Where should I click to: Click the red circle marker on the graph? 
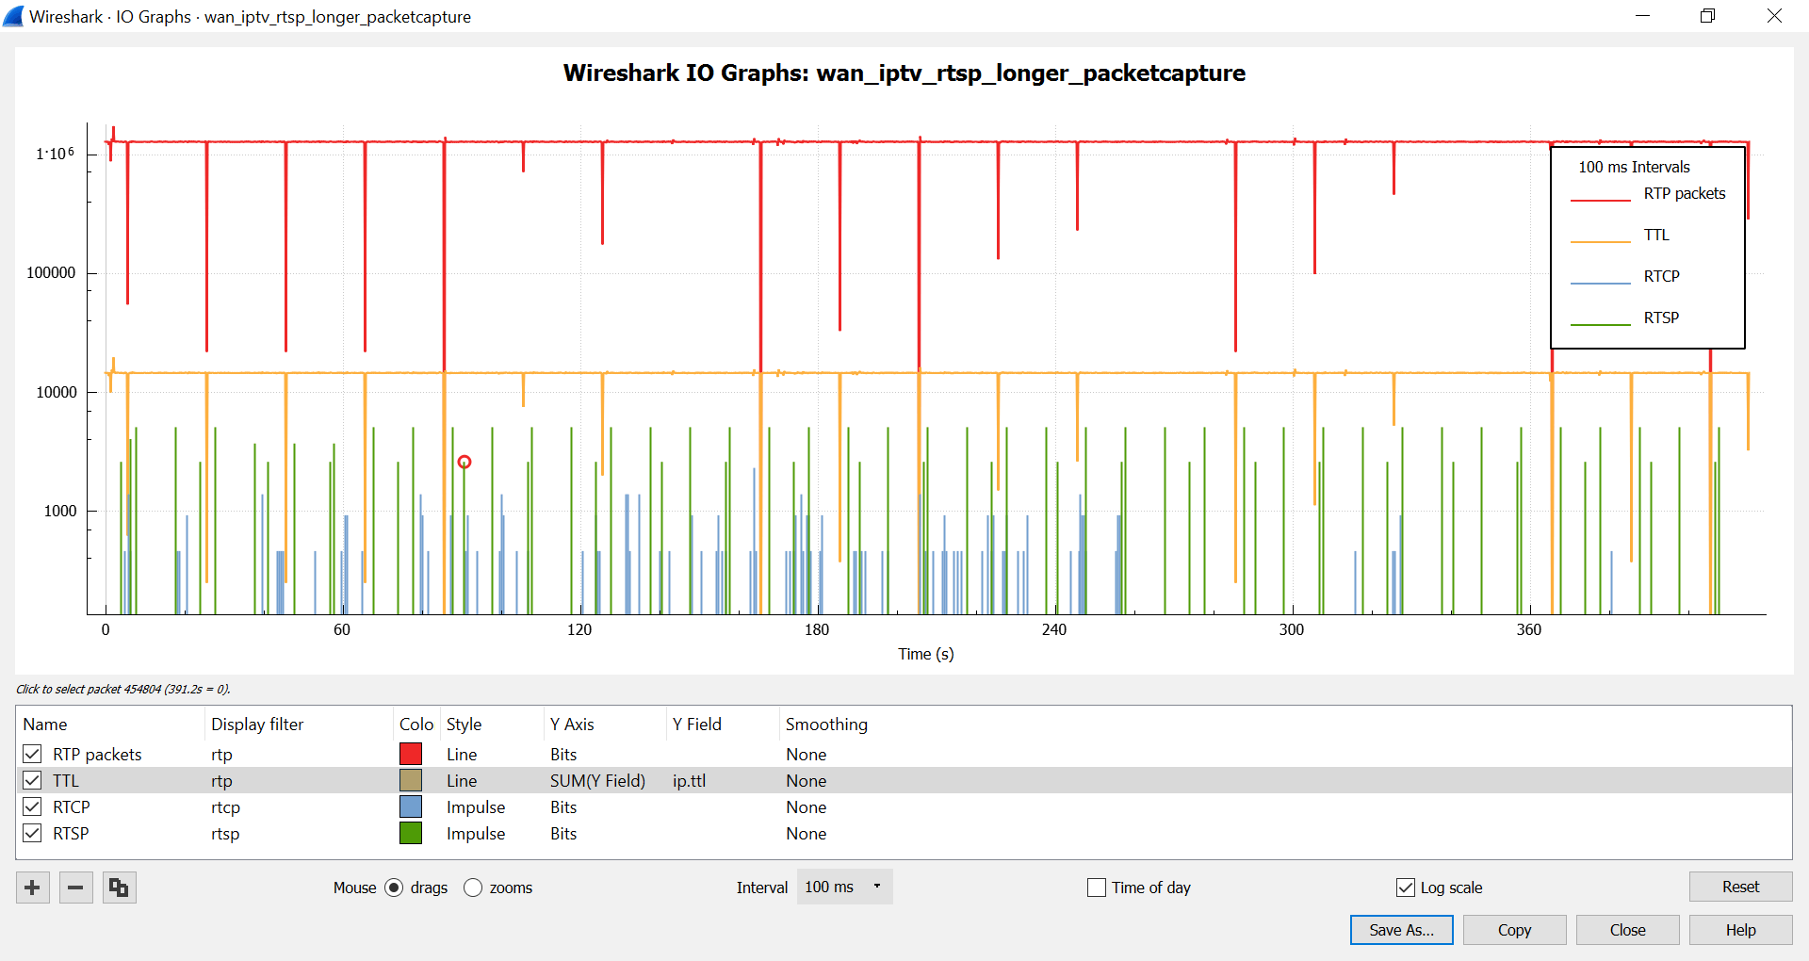tap(464, 462)
